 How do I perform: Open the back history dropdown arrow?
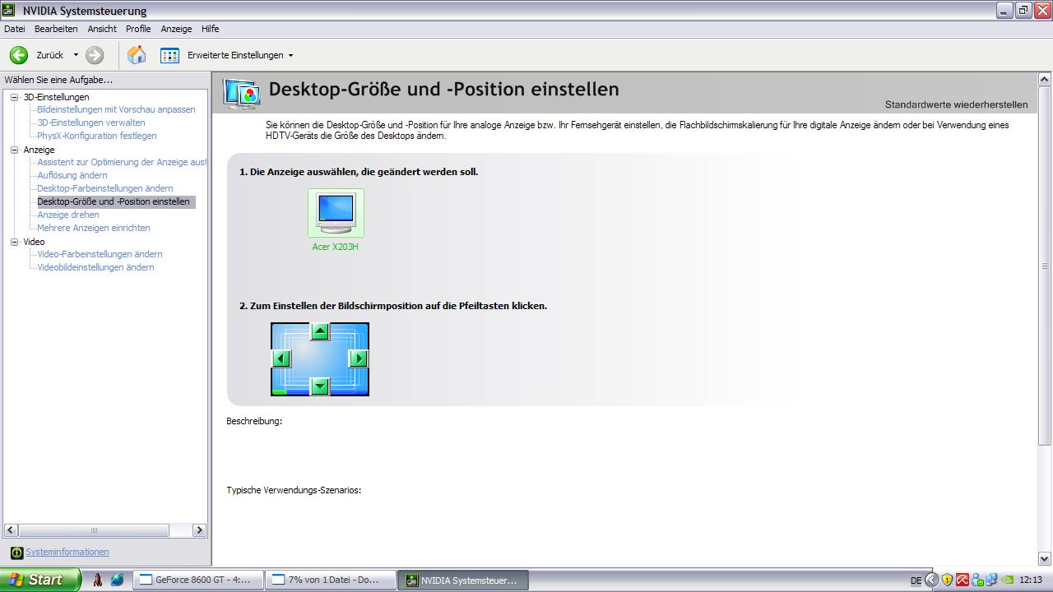[x=76, y=55]
